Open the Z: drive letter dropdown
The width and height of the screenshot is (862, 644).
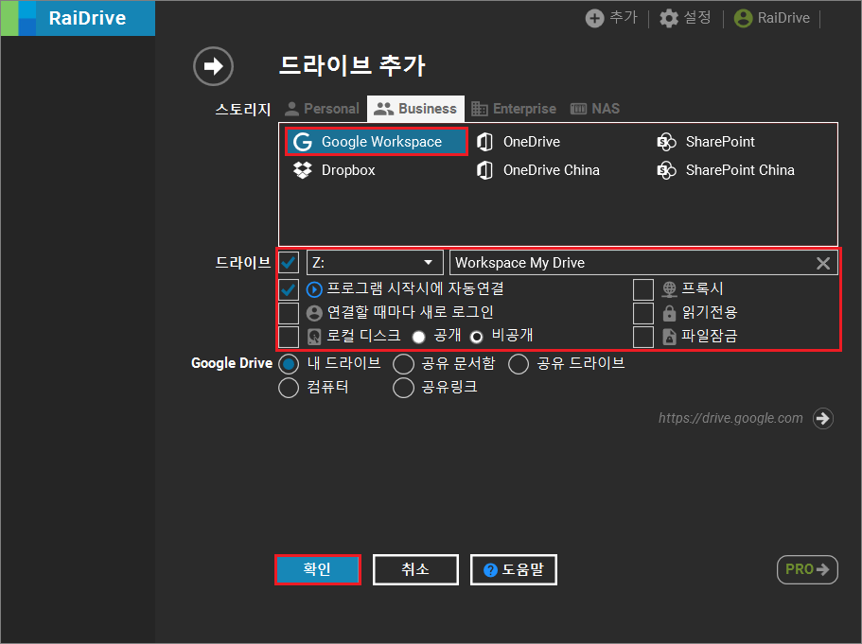pyautogui.click(x=375, y=263)
